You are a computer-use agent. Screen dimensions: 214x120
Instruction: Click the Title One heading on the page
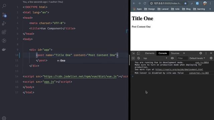click(142, 19)
